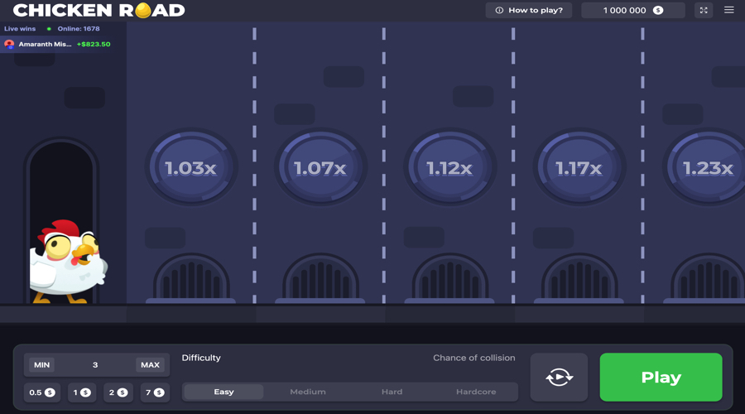This screenshot has width=745, height=414.
Task: Click the 1.12x multiplier manhole
Action: (x=450, y=167)
